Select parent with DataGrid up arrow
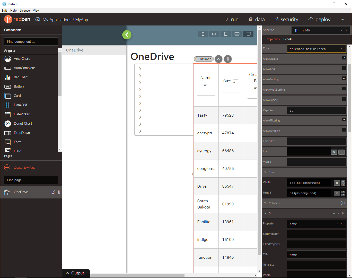This screenshot has height=278, width=352. pos(218,59)
